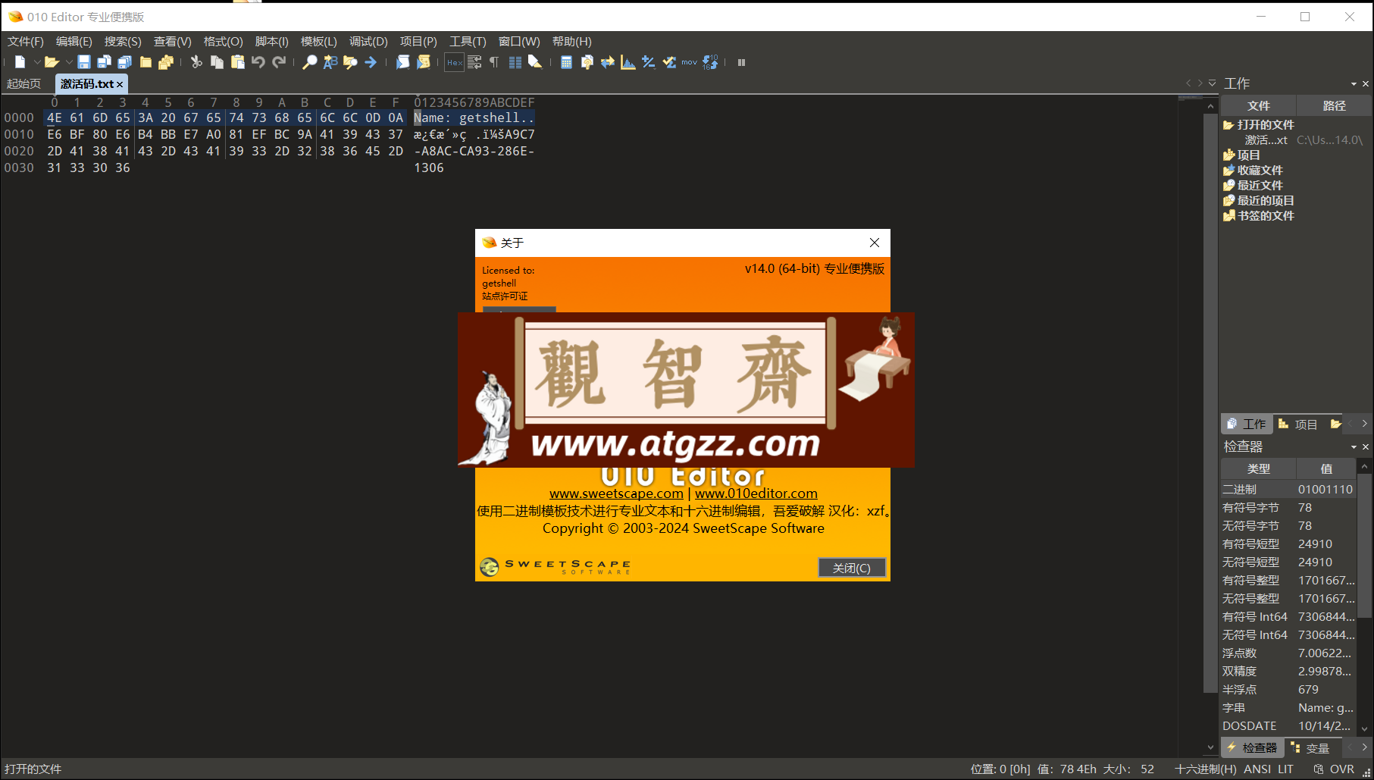1374x780 pixels.
Task: Open www.sweetscape.com link
Action: coord(616,493)
